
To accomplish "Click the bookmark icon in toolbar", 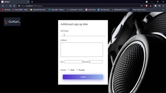I will 14,6.
